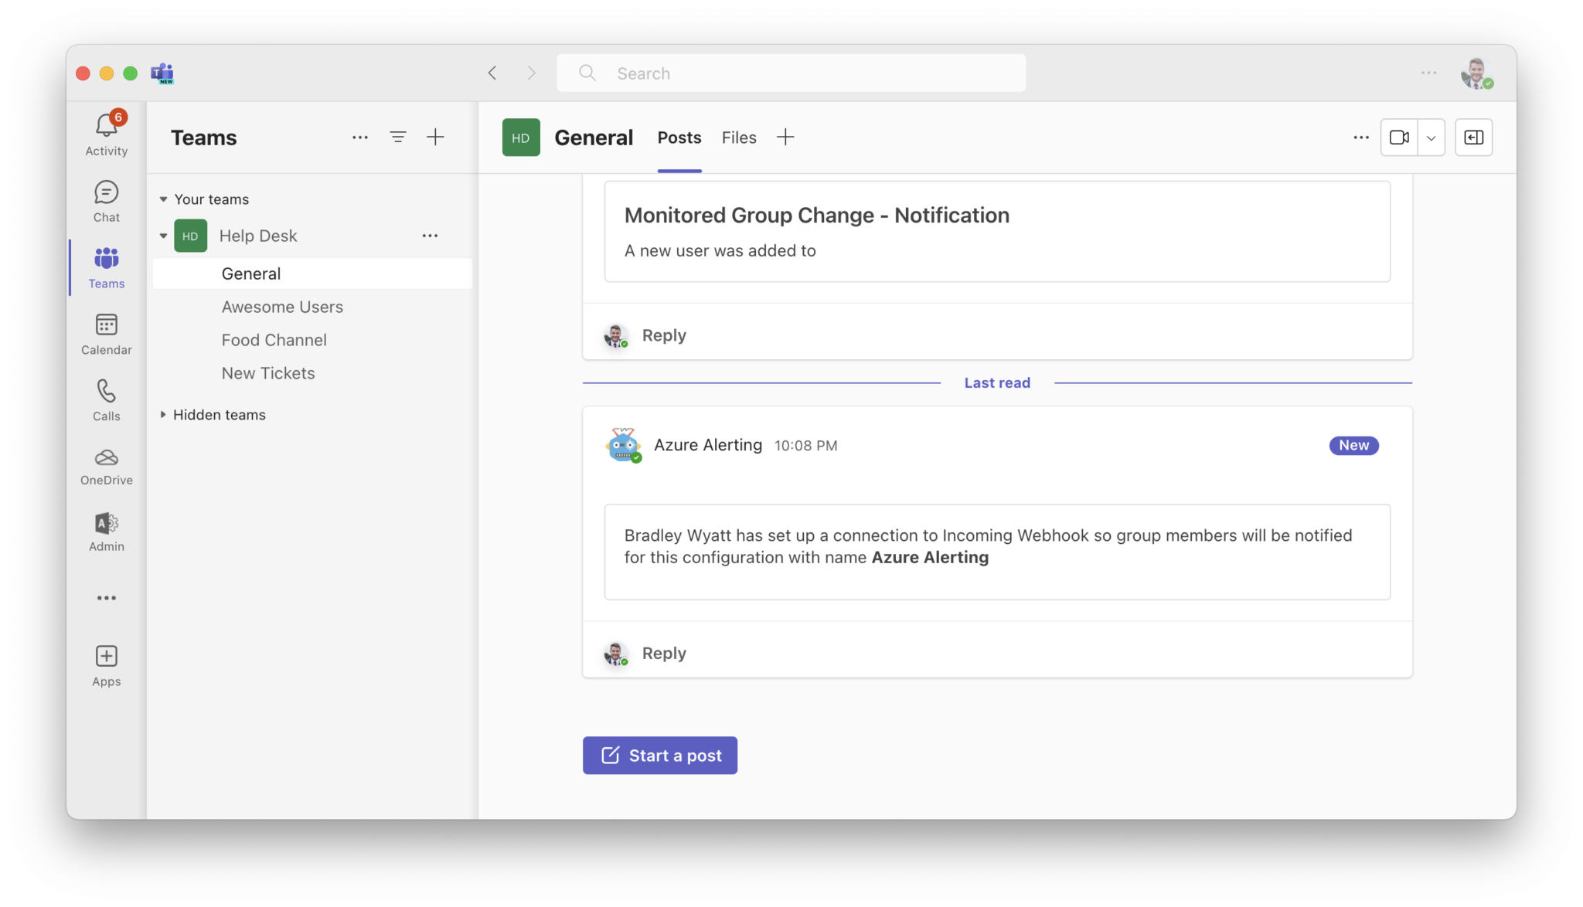Image resolution: width=1583 pixels, height=907 pixels.
Task: Show more apps via sidebar ellipsis
Action: [107, 598]
